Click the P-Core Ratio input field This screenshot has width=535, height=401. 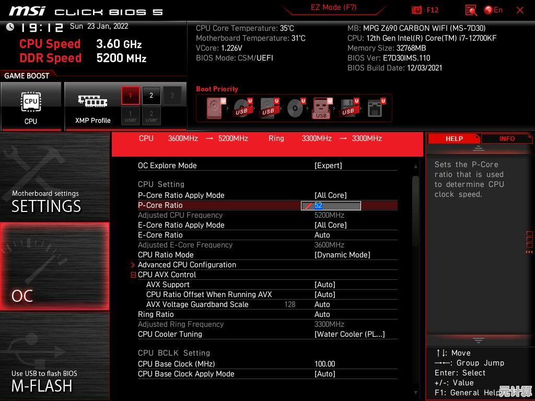[331, 206]
